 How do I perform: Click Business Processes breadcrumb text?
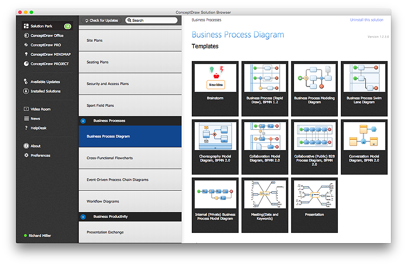[207, 20]
